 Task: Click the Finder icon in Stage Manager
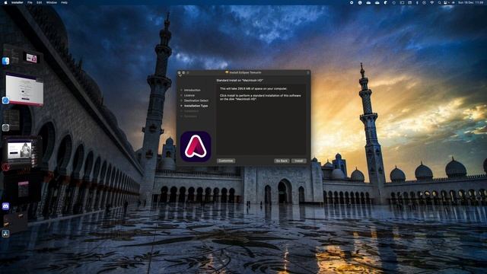(x=5, y=61)
